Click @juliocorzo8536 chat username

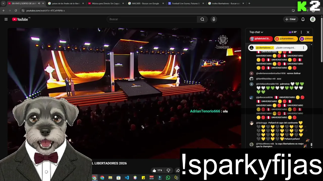(264, 97)
